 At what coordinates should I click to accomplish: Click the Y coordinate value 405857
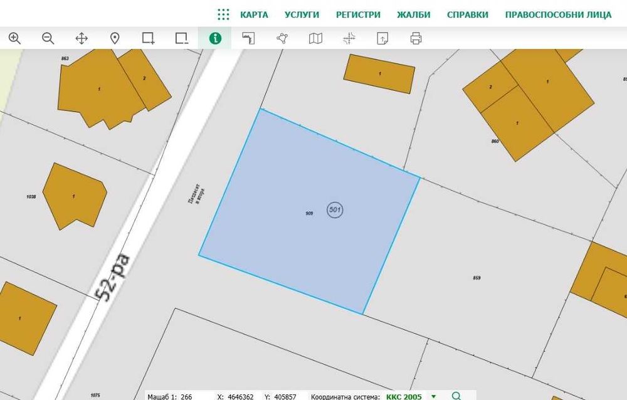point(285,396)
